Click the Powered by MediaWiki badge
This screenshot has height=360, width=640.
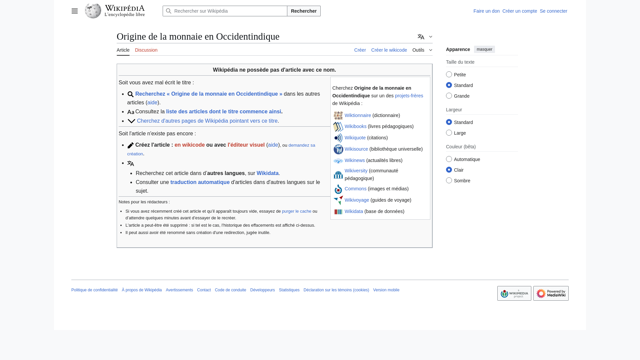[x=551, y=293]
